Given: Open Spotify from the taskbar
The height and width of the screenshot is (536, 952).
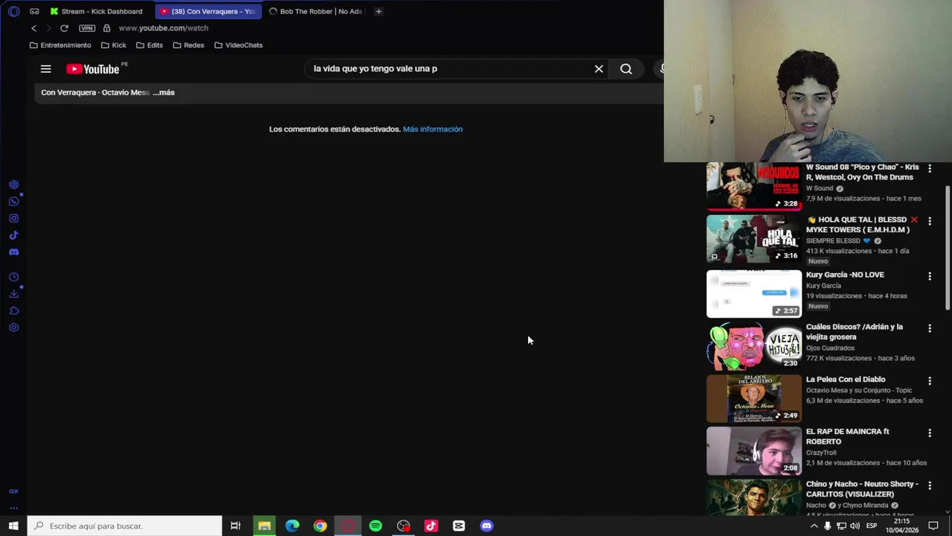Looking at the screenshot, I should [376, 526].
